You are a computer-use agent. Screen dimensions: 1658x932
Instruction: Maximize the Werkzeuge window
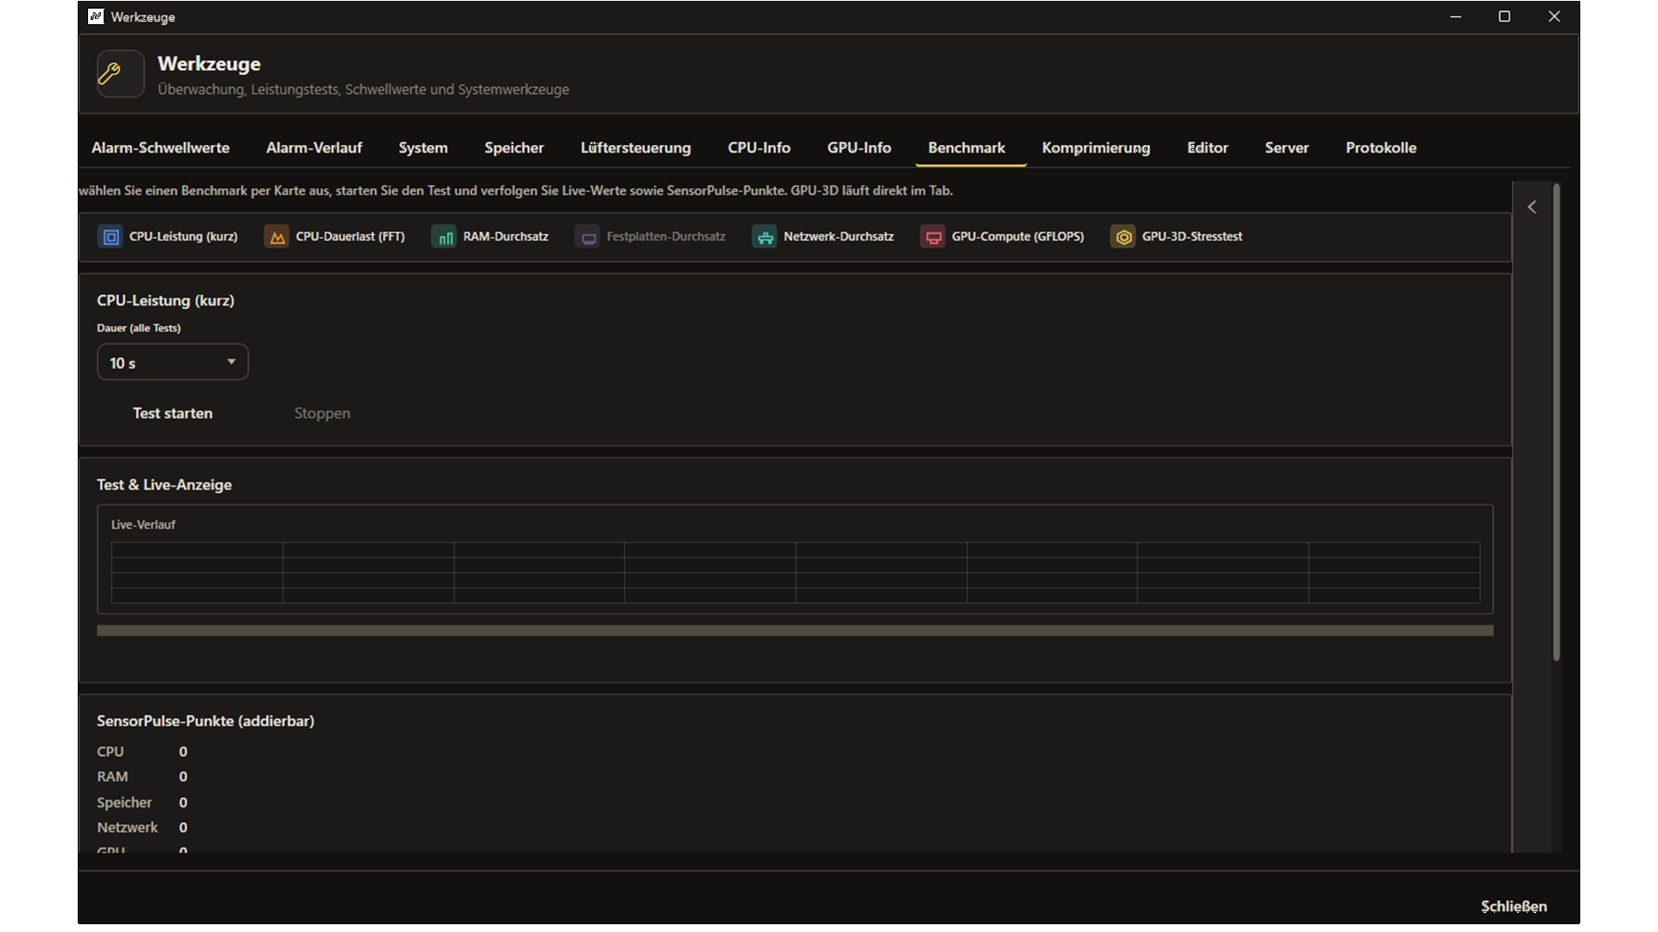tap(1504, 16)
